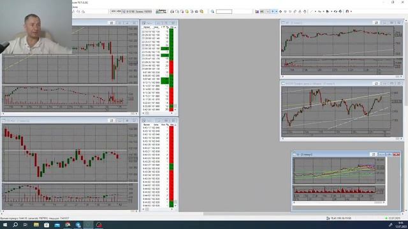Screen dimensions: 408x229
Task: Click the last yellow toolbar icon before search
Action: (201, 11)
